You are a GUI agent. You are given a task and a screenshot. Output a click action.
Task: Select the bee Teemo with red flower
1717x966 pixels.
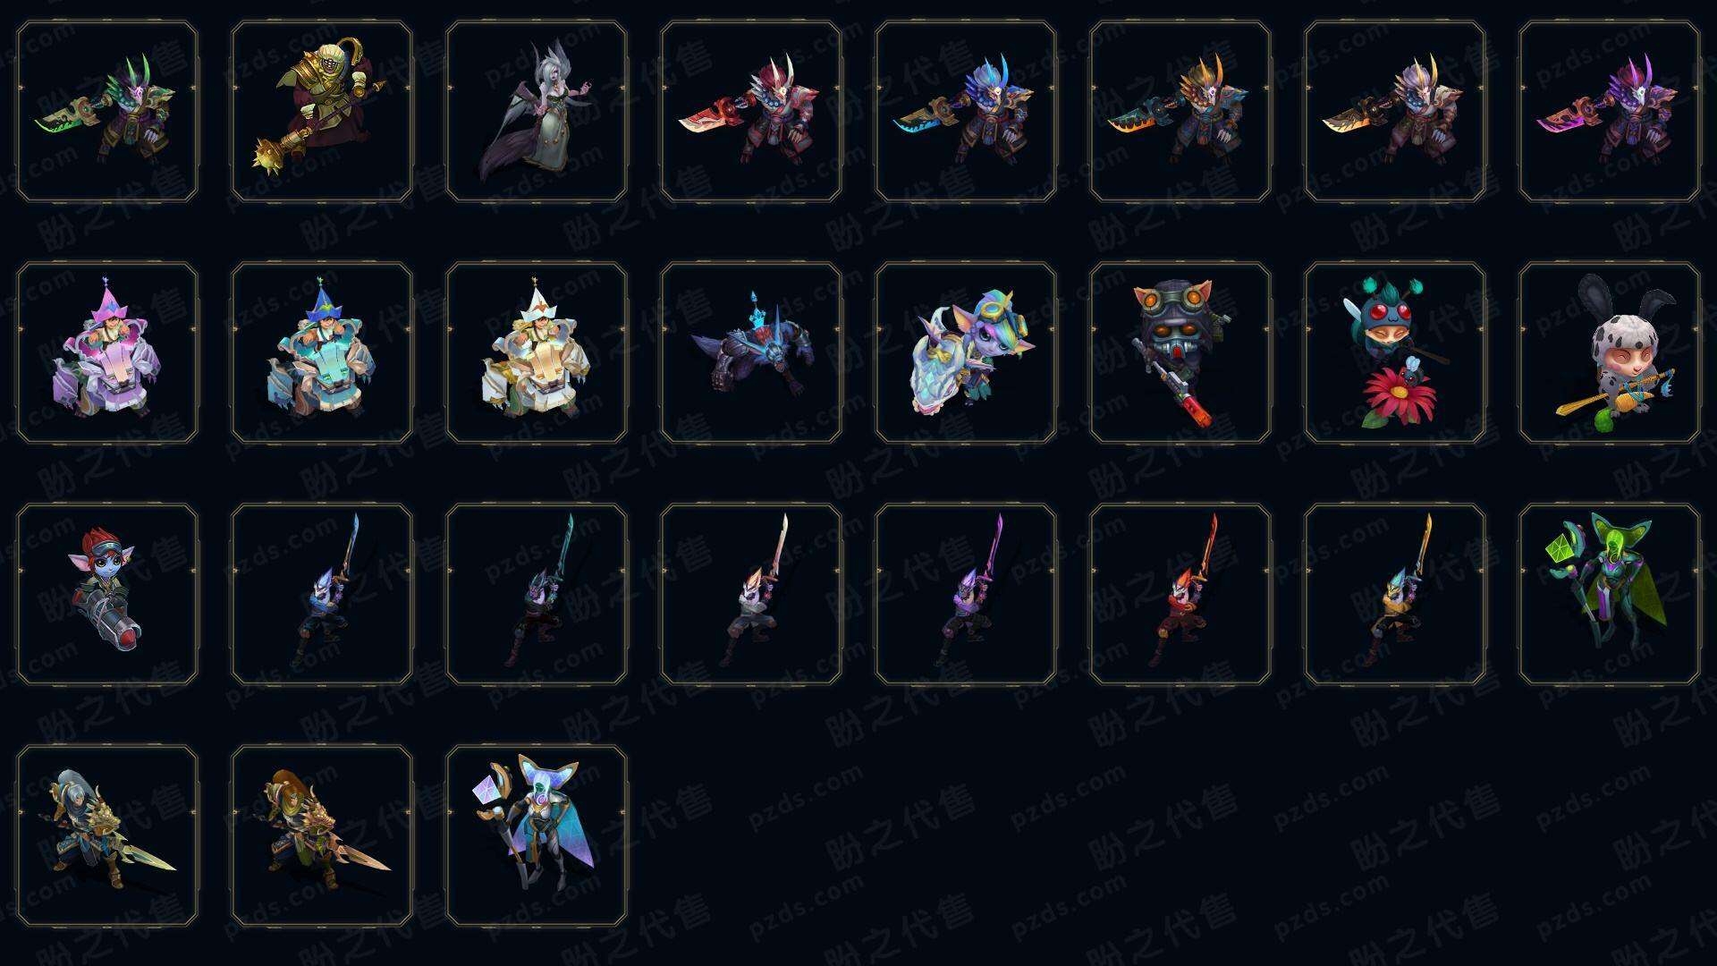point(1395,352)
